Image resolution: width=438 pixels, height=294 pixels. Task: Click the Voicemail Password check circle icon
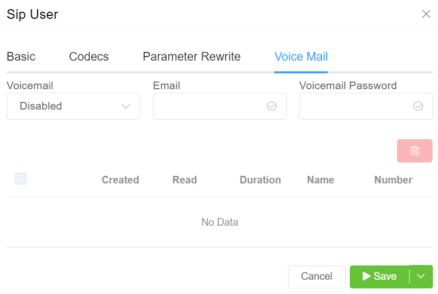tap(418, 106)
